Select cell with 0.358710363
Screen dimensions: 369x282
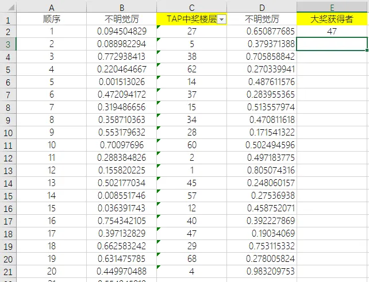(x=122, y=119)
